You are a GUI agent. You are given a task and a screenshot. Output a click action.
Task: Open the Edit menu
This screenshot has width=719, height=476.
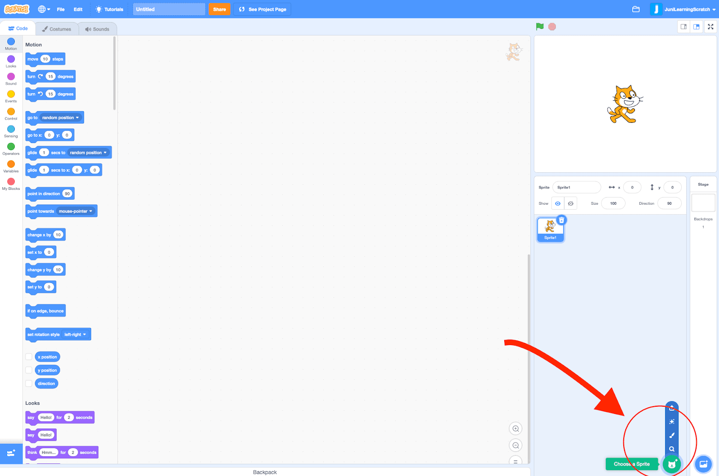78,9
